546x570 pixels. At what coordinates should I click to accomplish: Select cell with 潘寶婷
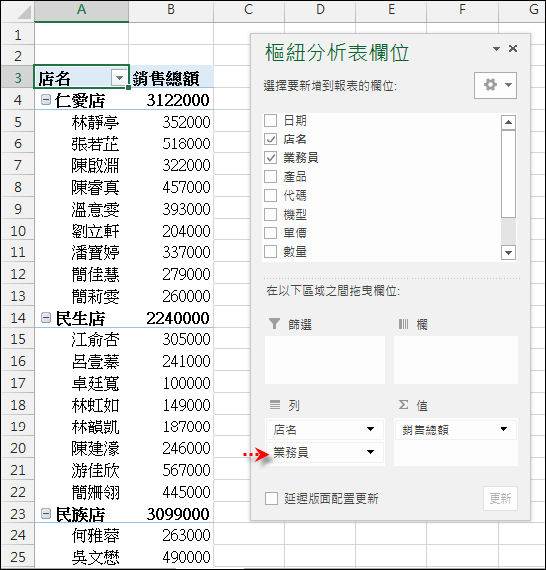(81, 252)
